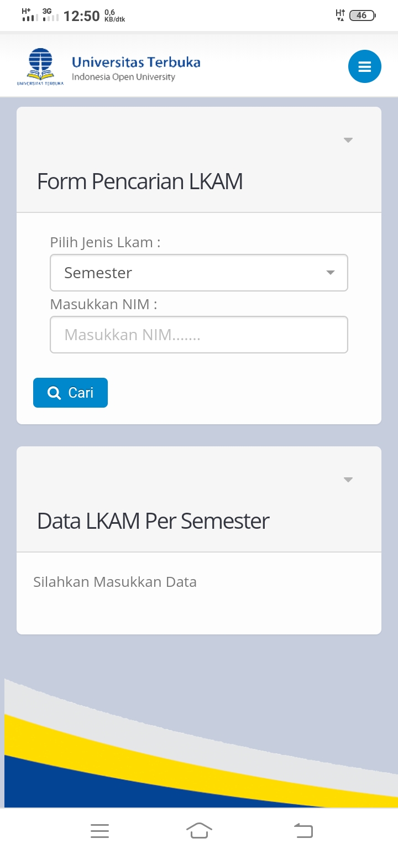This screenshot has height=854, width=398.
Task: Collapse the Form Pencarian LKAM panel
Action: point(348,140)
